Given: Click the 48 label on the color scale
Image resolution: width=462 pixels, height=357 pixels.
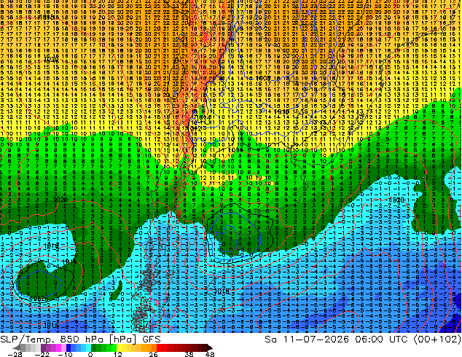Looking at the screenshot, I should coord(210,354).
